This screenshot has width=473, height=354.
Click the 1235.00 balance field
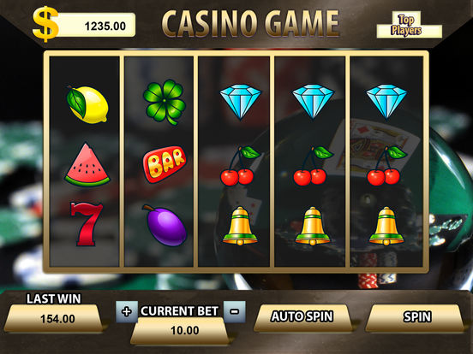click(95, 25)
